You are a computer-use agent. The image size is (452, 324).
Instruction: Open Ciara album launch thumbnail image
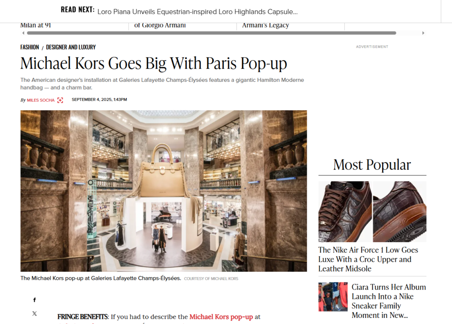pyautogui.click(x=333, y=297)
